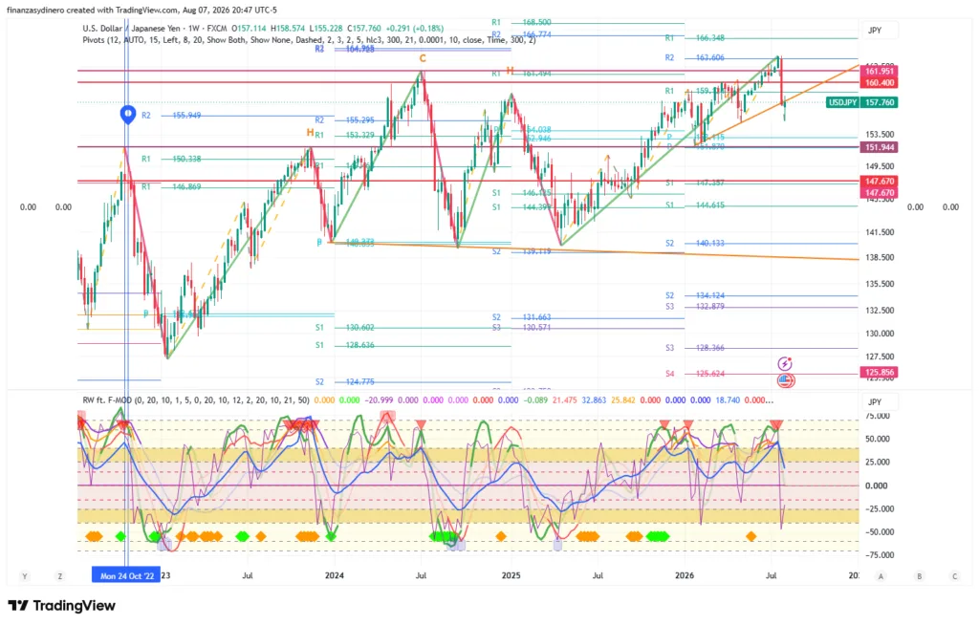Click the Mon 24 Oct '22 date label
The image size is (979, 626).
click(126, 575)
